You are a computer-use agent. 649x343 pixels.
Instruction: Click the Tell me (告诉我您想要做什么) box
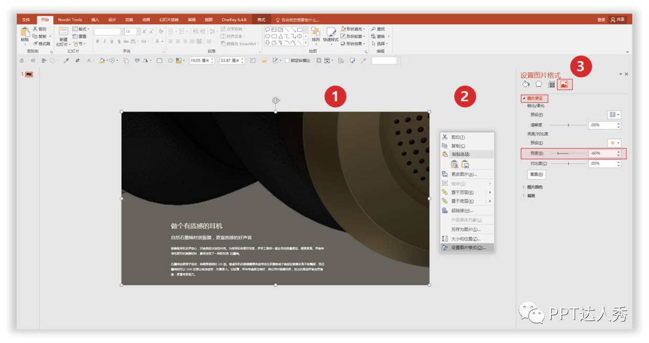[297, 19]
